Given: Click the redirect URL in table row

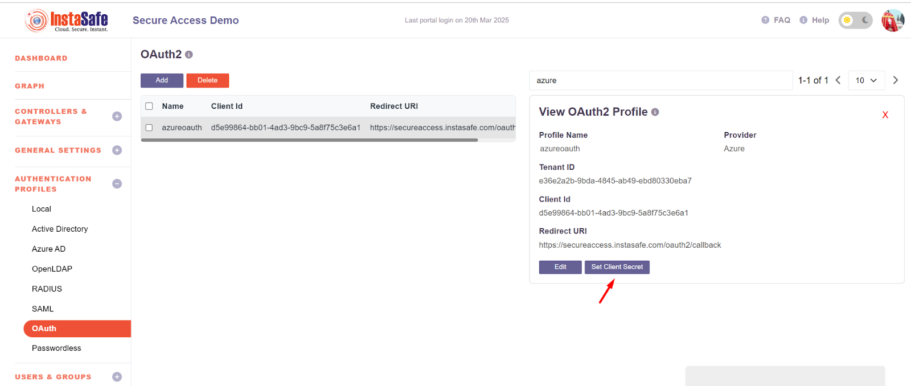Looking at the screenshot, I should pos(442,128).
